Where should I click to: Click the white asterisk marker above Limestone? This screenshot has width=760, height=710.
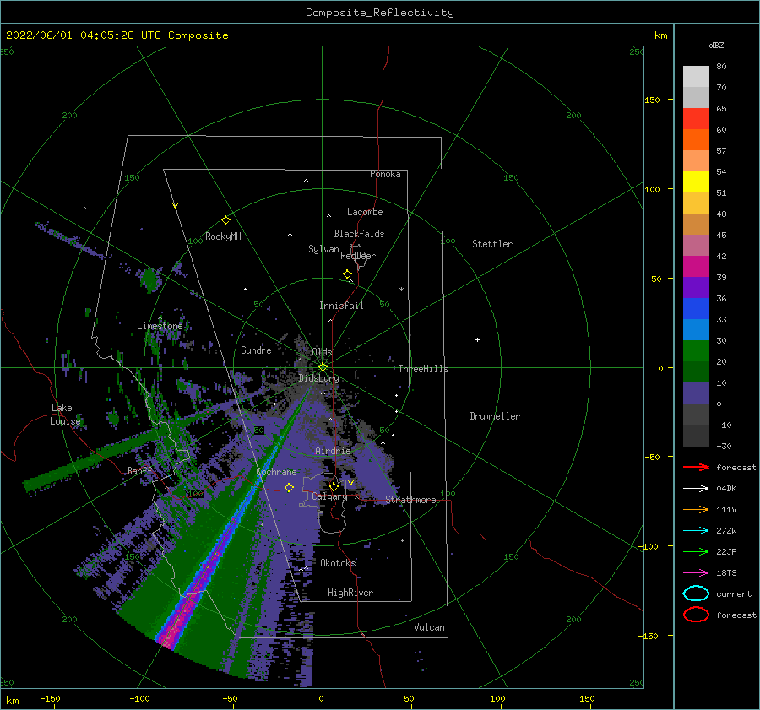[160, 318]
